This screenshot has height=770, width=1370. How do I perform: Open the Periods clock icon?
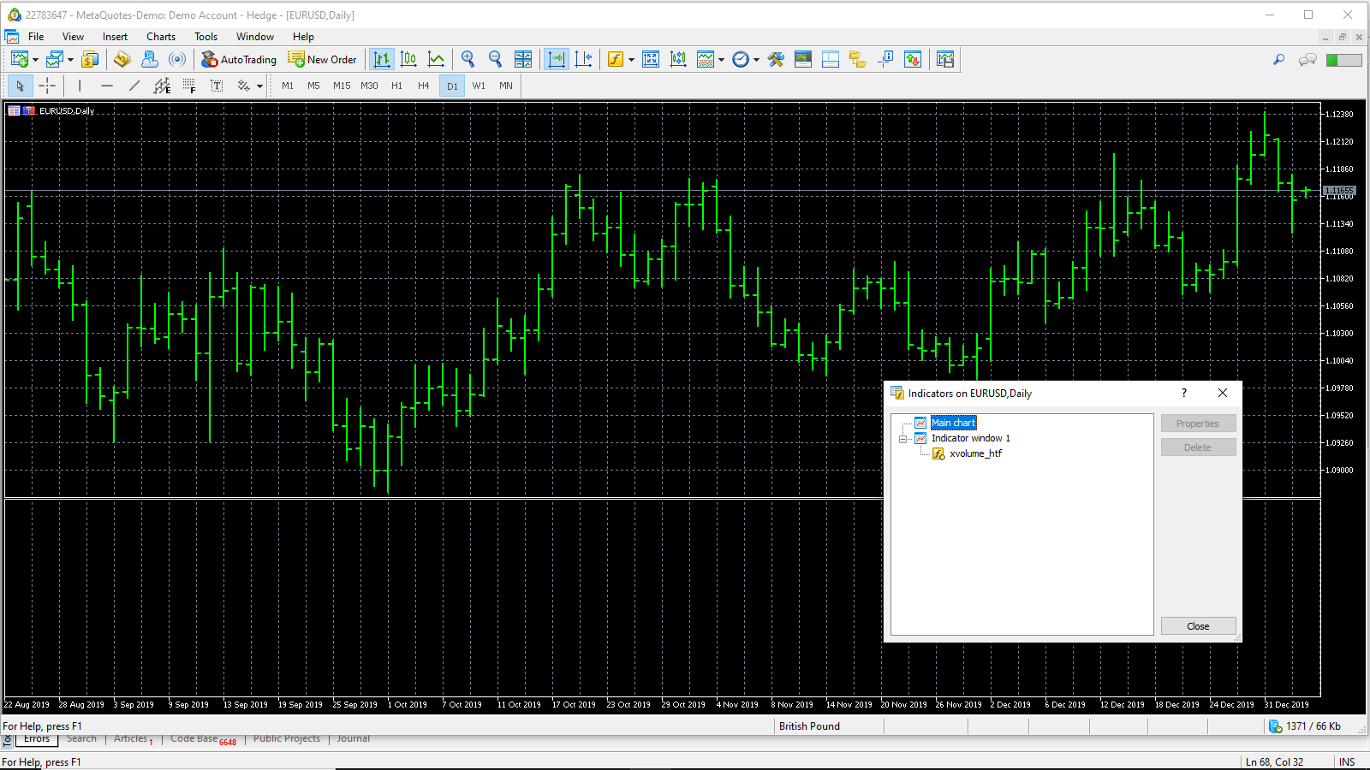(x=741, y=59)
